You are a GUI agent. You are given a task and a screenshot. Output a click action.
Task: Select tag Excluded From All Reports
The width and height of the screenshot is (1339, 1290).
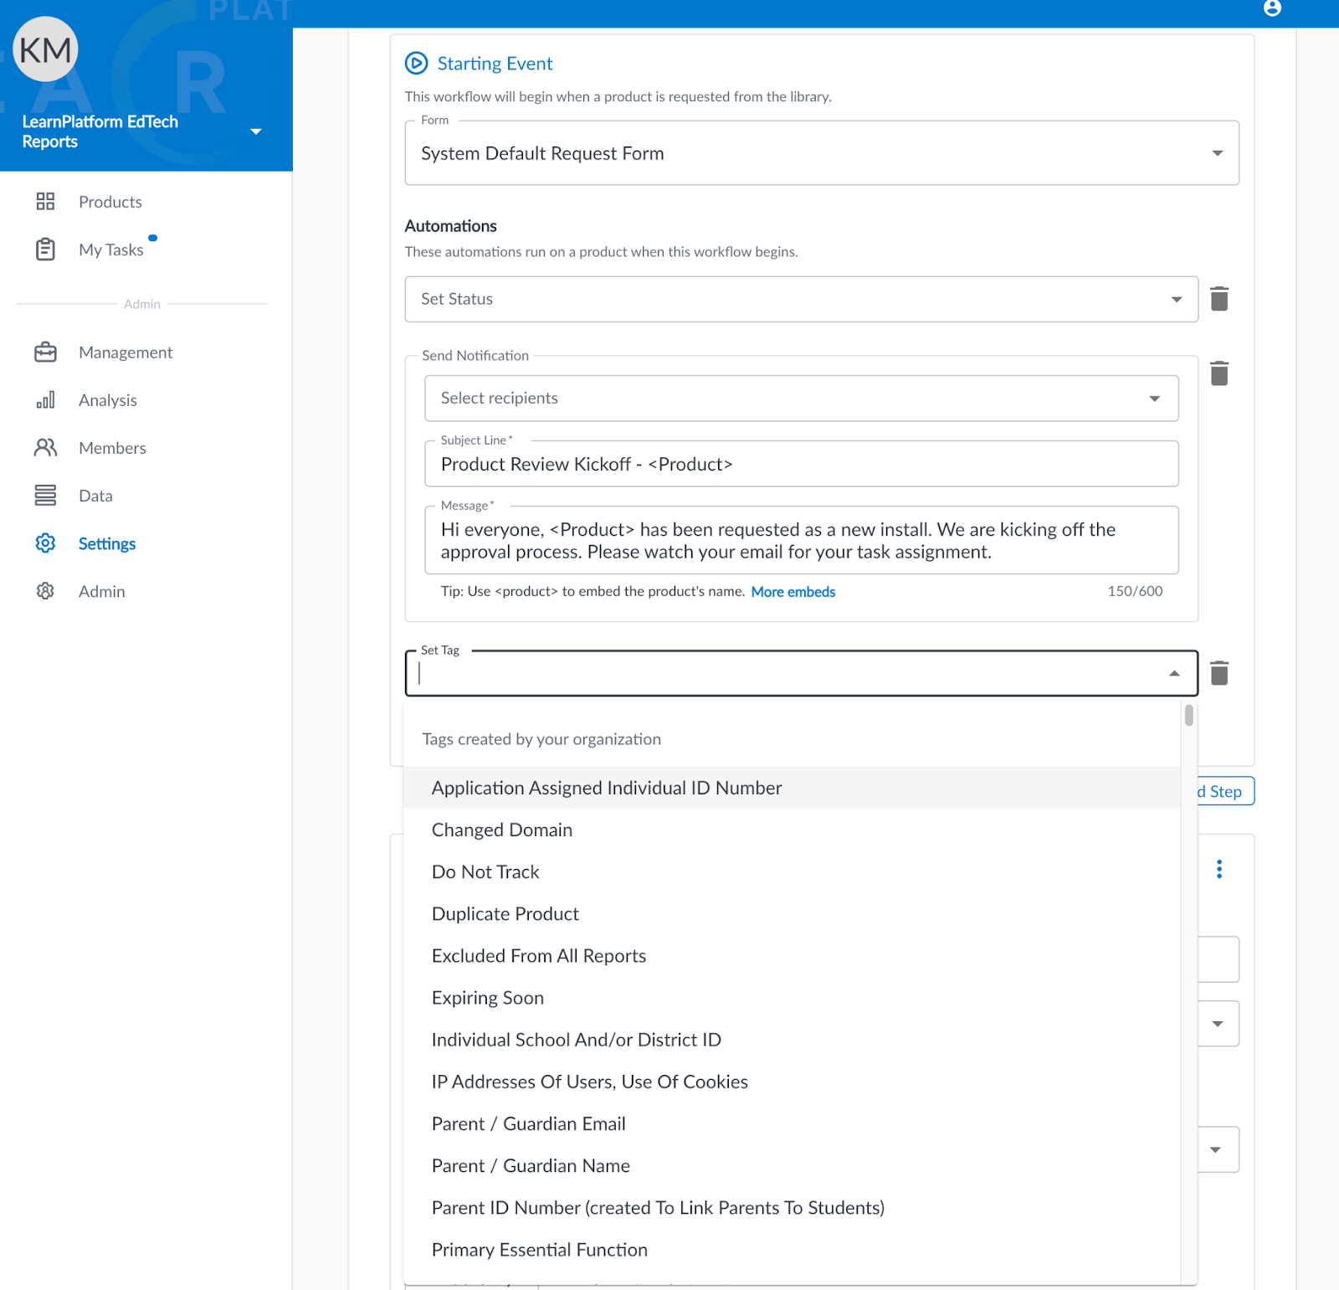click(792, 955)
